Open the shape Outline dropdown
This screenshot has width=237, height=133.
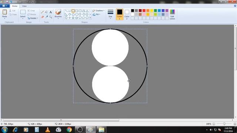click(x=99, y=11)
